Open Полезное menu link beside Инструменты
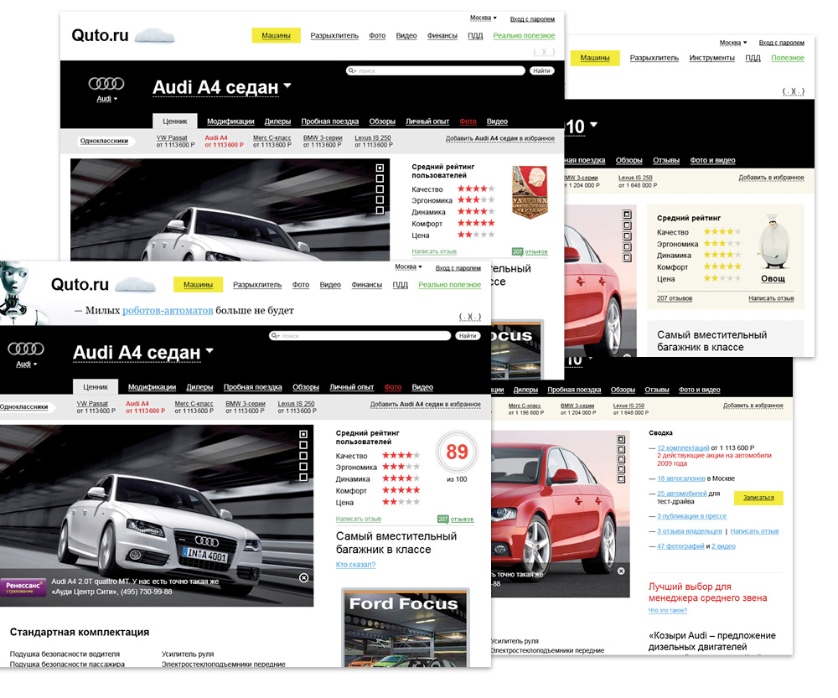This screenshot has height=698, width=838. click(787, 58)
